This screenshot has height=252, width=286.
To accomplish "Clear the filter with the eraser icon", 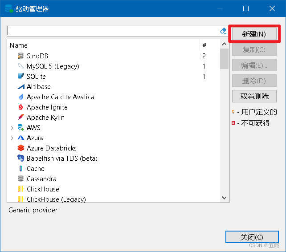I will [x=223, y=31].
